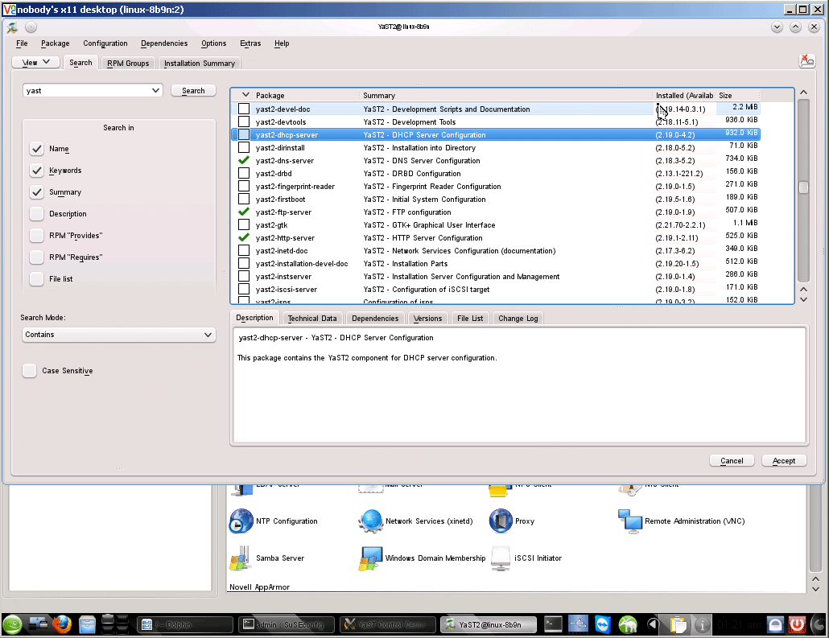The width and height of the screenshot is (829, 638).
Task: Enable searching in Description
Action: [x=36, y=213]
